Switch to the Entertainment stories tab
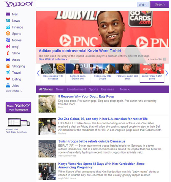This screenshot has width=171, height=182. [76, 89]
